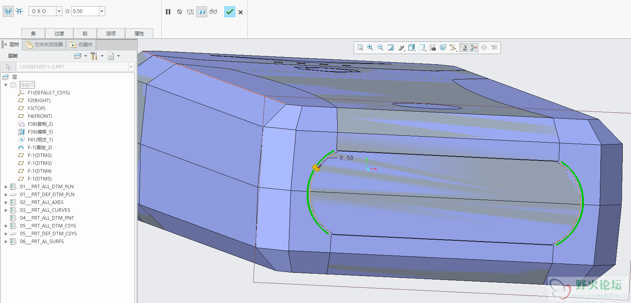Screen dimensions: 631x303
Task: Open the 选项 (Options) tab
Action: (111, 33)
